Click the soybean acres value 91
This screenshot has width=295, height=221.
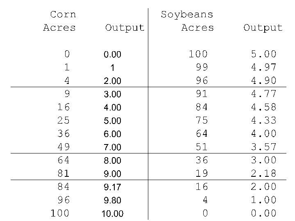202,94
